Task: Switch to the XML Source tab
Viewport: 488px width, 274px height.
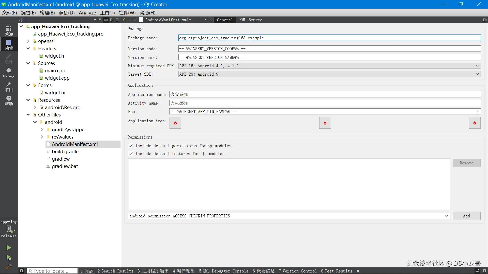Action: [251, 20]
